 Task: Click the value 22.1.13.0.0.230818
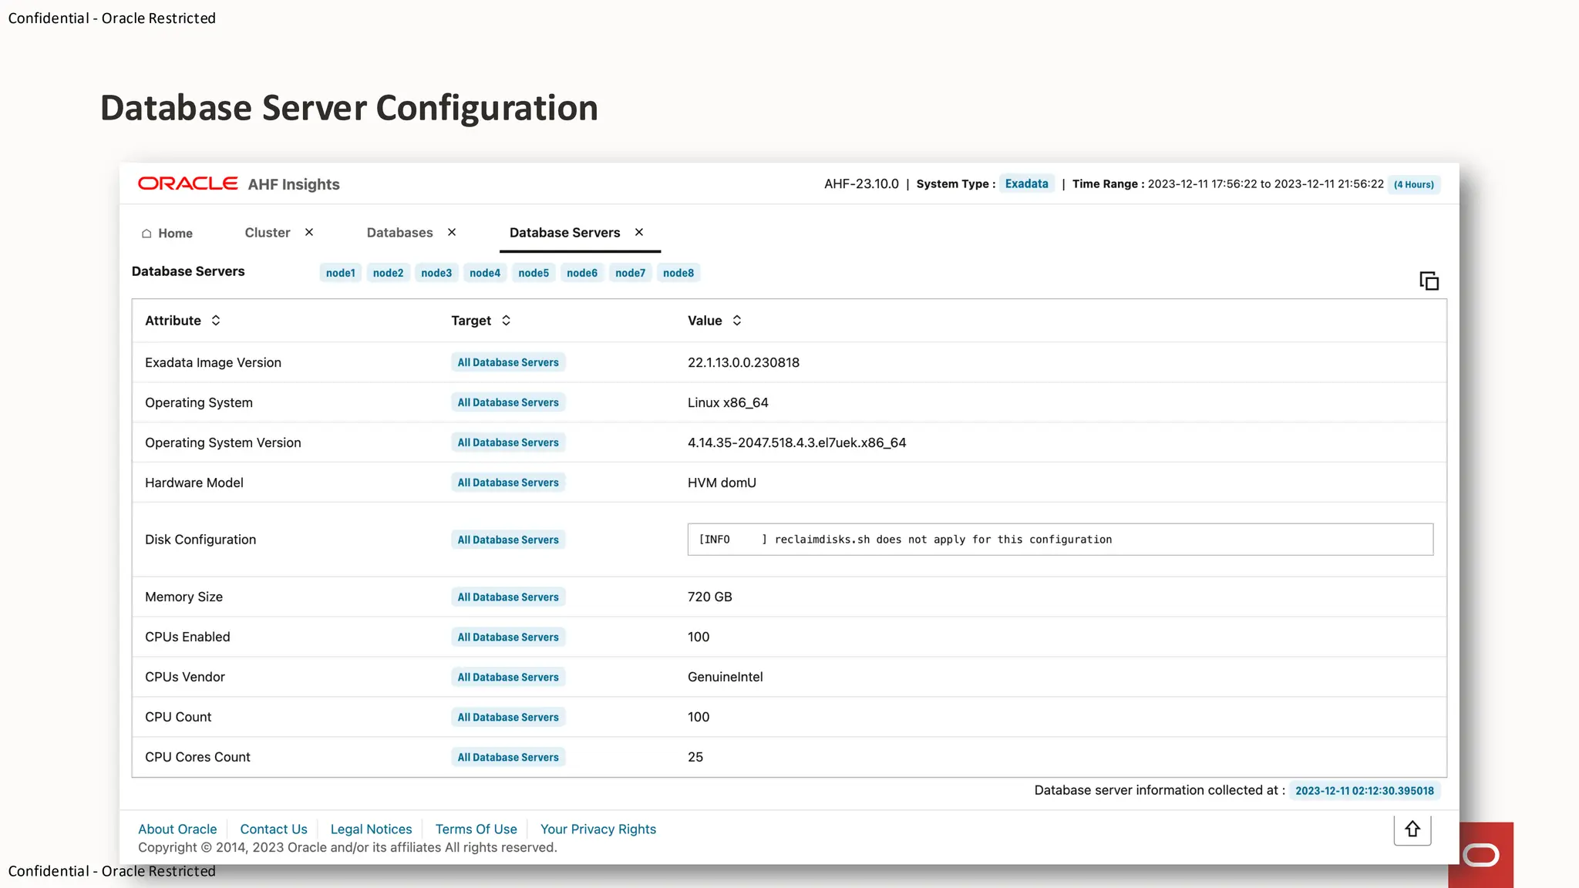click(743, 362)
